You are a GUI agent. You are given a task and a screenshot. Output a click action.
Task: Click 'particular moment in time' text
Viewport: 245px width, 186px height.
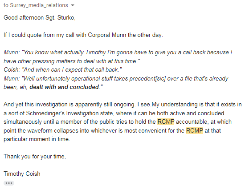[x=37, y=139]
